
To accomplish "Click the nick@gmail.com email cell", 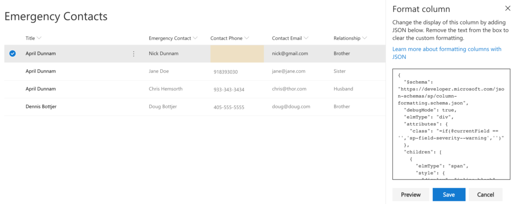I will tap(290, 53).
